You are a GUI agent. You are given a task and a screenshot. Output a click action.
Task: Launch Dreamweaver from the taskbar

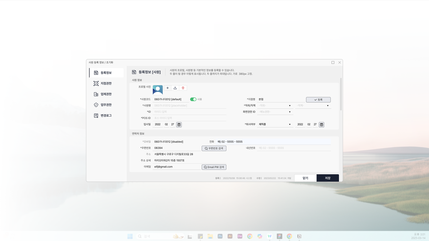pos(240,236)
